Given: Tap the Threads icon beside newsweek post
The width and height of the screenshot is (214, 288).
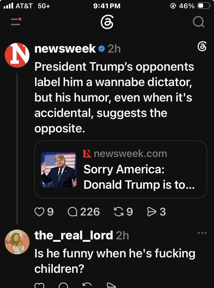Looking at the screenshot, I should (x=202, y=46).
